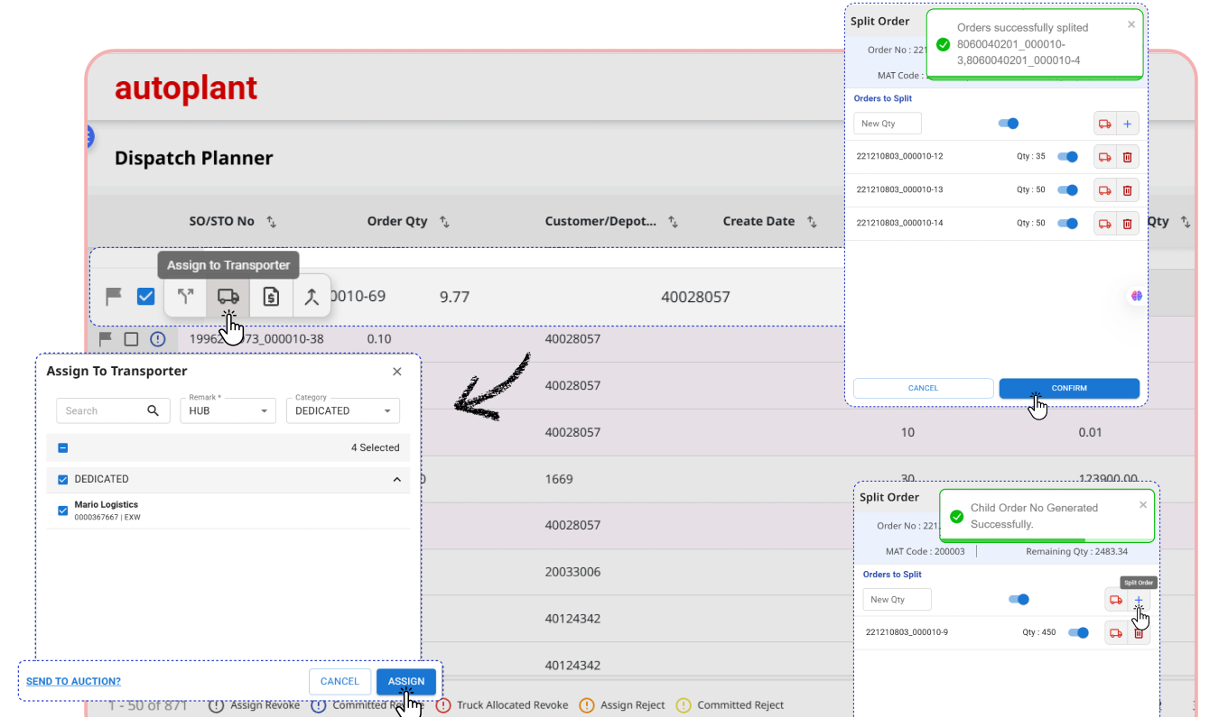This screenshot has width=1228, height=718.
Task: Open the Remark dropdown showing HUB
Action: pos(228,410)
